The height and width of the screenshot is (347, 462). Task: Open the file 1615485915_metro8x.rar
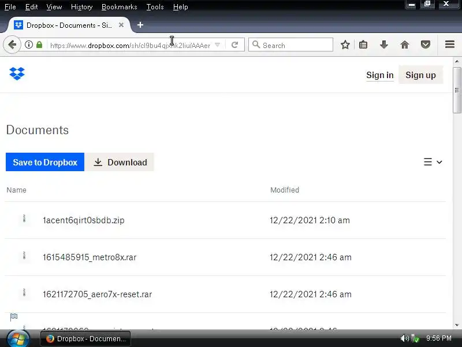tap(90, 257)
